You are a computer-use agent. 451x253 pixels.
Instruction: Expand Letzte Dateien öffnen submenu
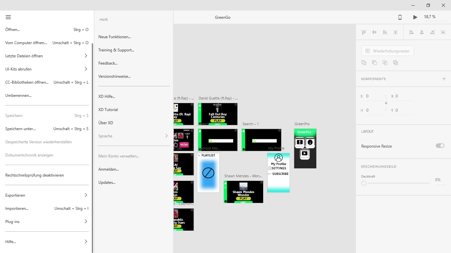(x=47, y=56)
